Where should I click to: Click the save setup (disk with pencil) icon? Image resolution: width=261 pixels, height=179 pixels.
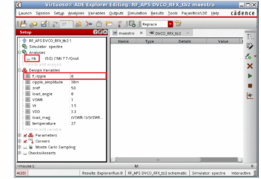[44, 24]
